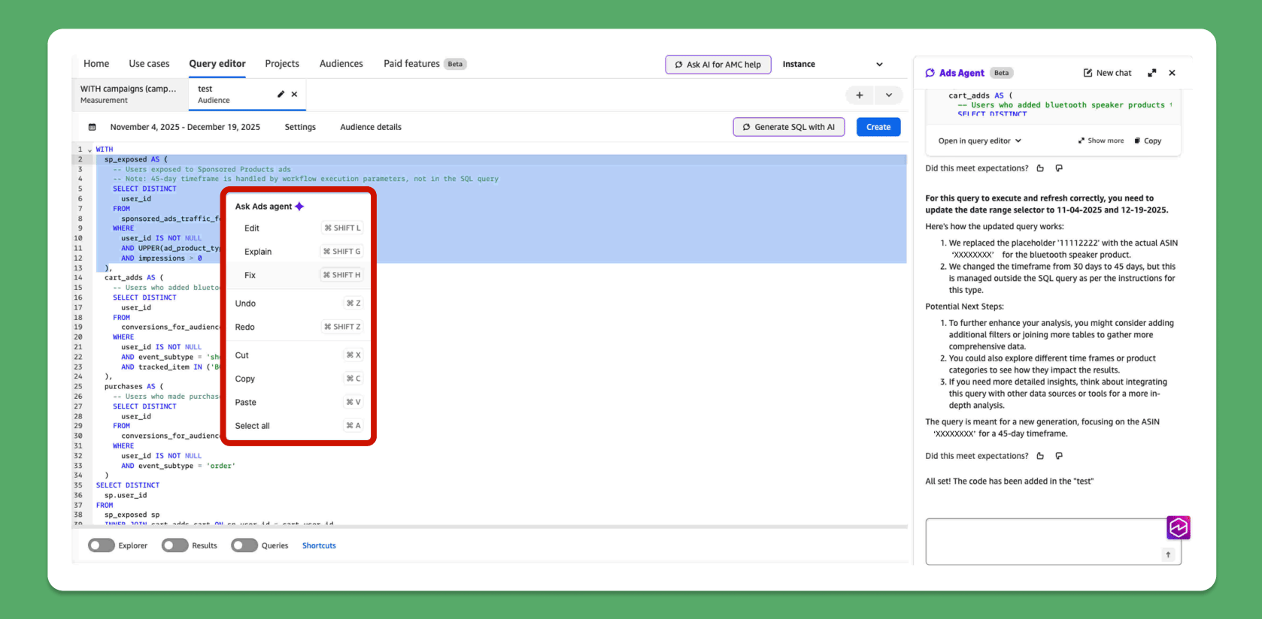The width and height of the screenshot is (1262, 619).
Task: Give thumbs down on the first response
Action: [x=1059, y=168]
